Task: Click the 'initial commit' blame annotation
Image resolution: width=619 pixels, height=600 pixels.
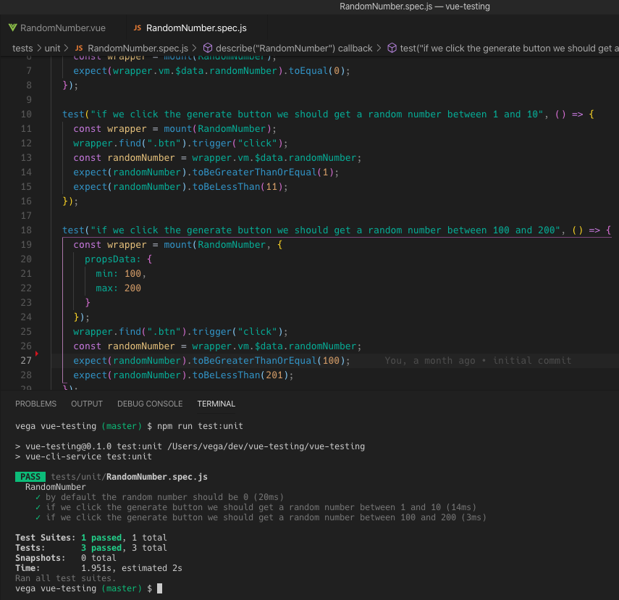Action: [x=531, y=360]
